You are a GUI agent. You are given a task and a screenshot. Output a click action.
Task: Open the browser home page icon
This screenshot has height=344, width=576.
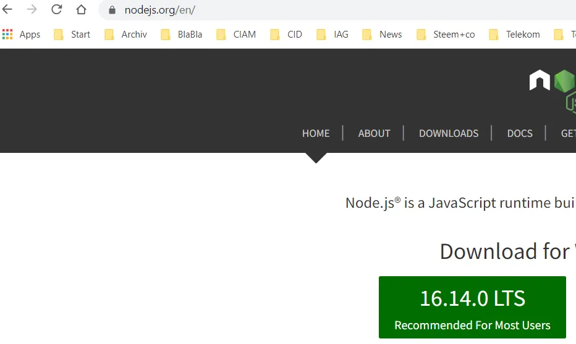pos(81,9)
